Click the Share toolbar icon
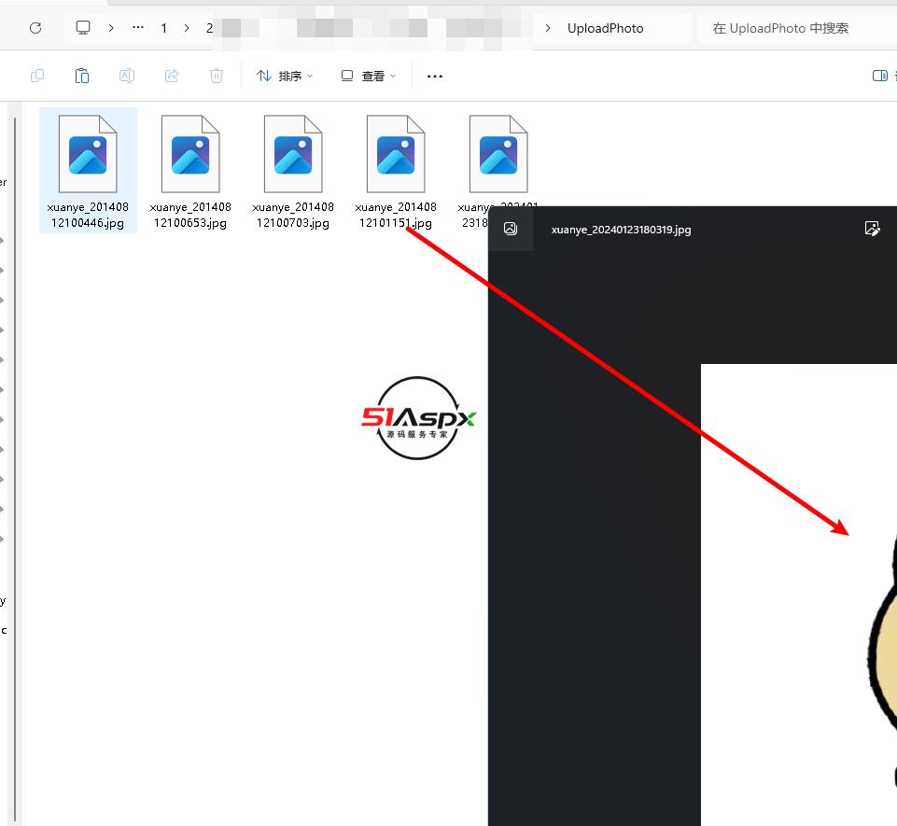The height and width of the screenshot is (826, 897). (172, 76)
